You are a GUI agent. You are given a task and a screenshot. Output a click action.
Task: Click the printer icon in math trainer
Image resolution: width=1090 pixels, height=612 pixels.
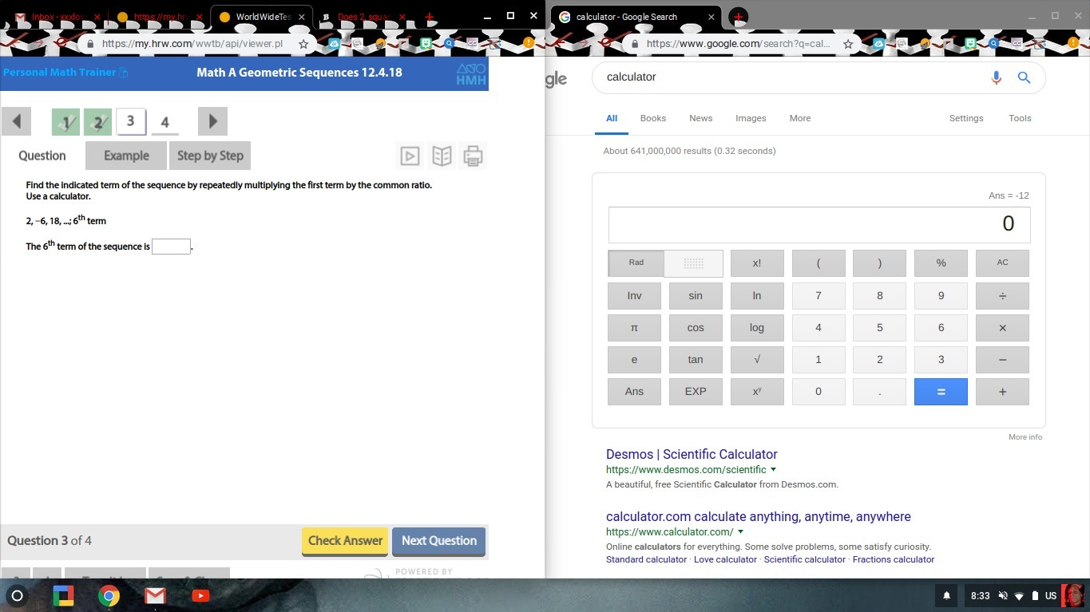(473, 156)
